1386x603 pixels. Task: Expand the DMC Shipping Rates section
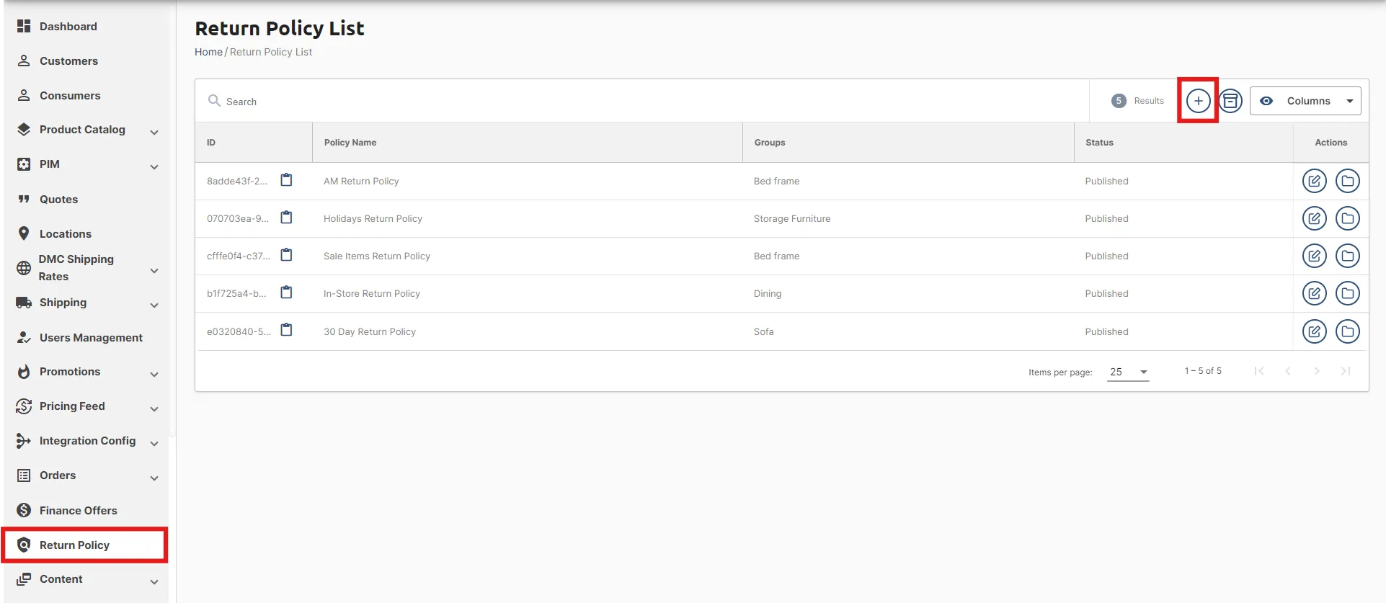(154, 271)
